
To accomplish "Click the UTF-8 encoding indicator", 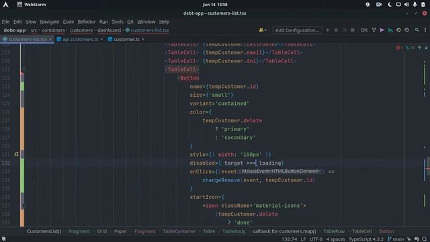I will pyautogui.click(x=316, y=239).
